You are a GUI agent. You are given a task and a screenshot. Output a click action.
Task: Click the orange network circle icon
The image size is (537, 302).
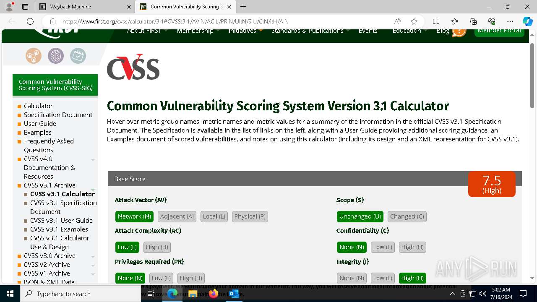34,55
